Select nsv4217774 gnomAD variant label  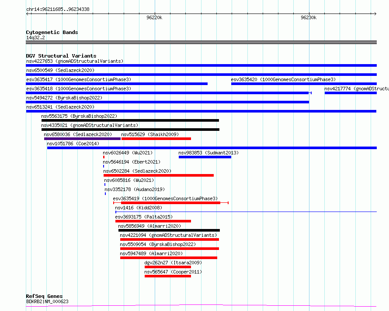coord(357,89)
